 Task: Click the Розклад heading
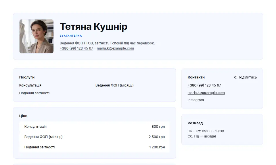pos(195,123)
